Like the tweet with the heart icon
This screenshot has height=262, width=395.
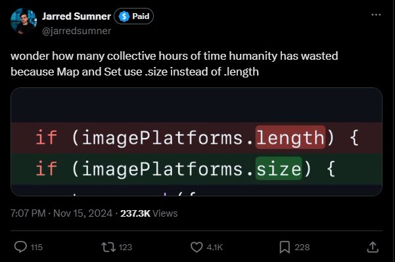coord(197,247)
